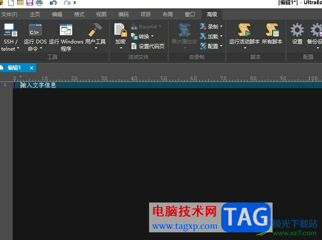Switch to the 编辑 ribbon tab
This screenshot has width=322, height=240.
[x=57, y=14]
